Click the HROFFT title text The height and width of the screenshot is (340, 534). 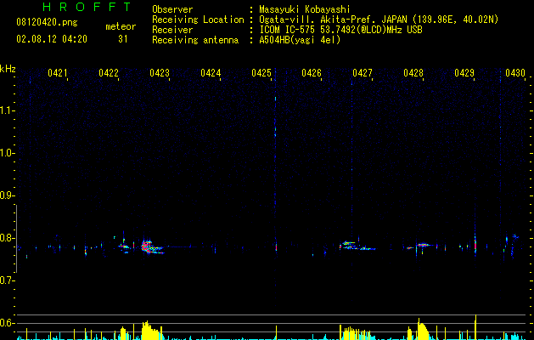click(x=87, y=7)
